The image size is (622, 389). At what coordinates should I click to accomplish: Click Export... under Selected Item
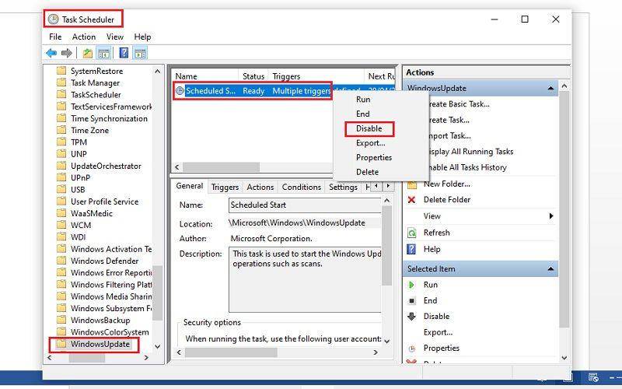[438, 333]
